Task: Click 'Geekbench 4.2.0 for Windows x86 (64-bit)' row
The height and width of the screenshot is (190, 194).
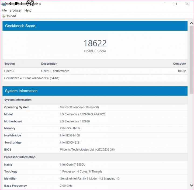Action: [x=95, y=78]
